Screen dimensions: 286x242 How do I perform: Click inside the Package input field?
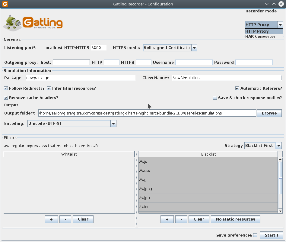(x=80, y=78)
